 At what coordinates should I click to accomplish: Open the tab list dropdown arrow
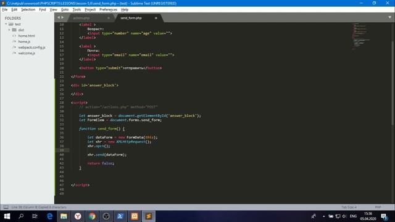coord(389,17)
